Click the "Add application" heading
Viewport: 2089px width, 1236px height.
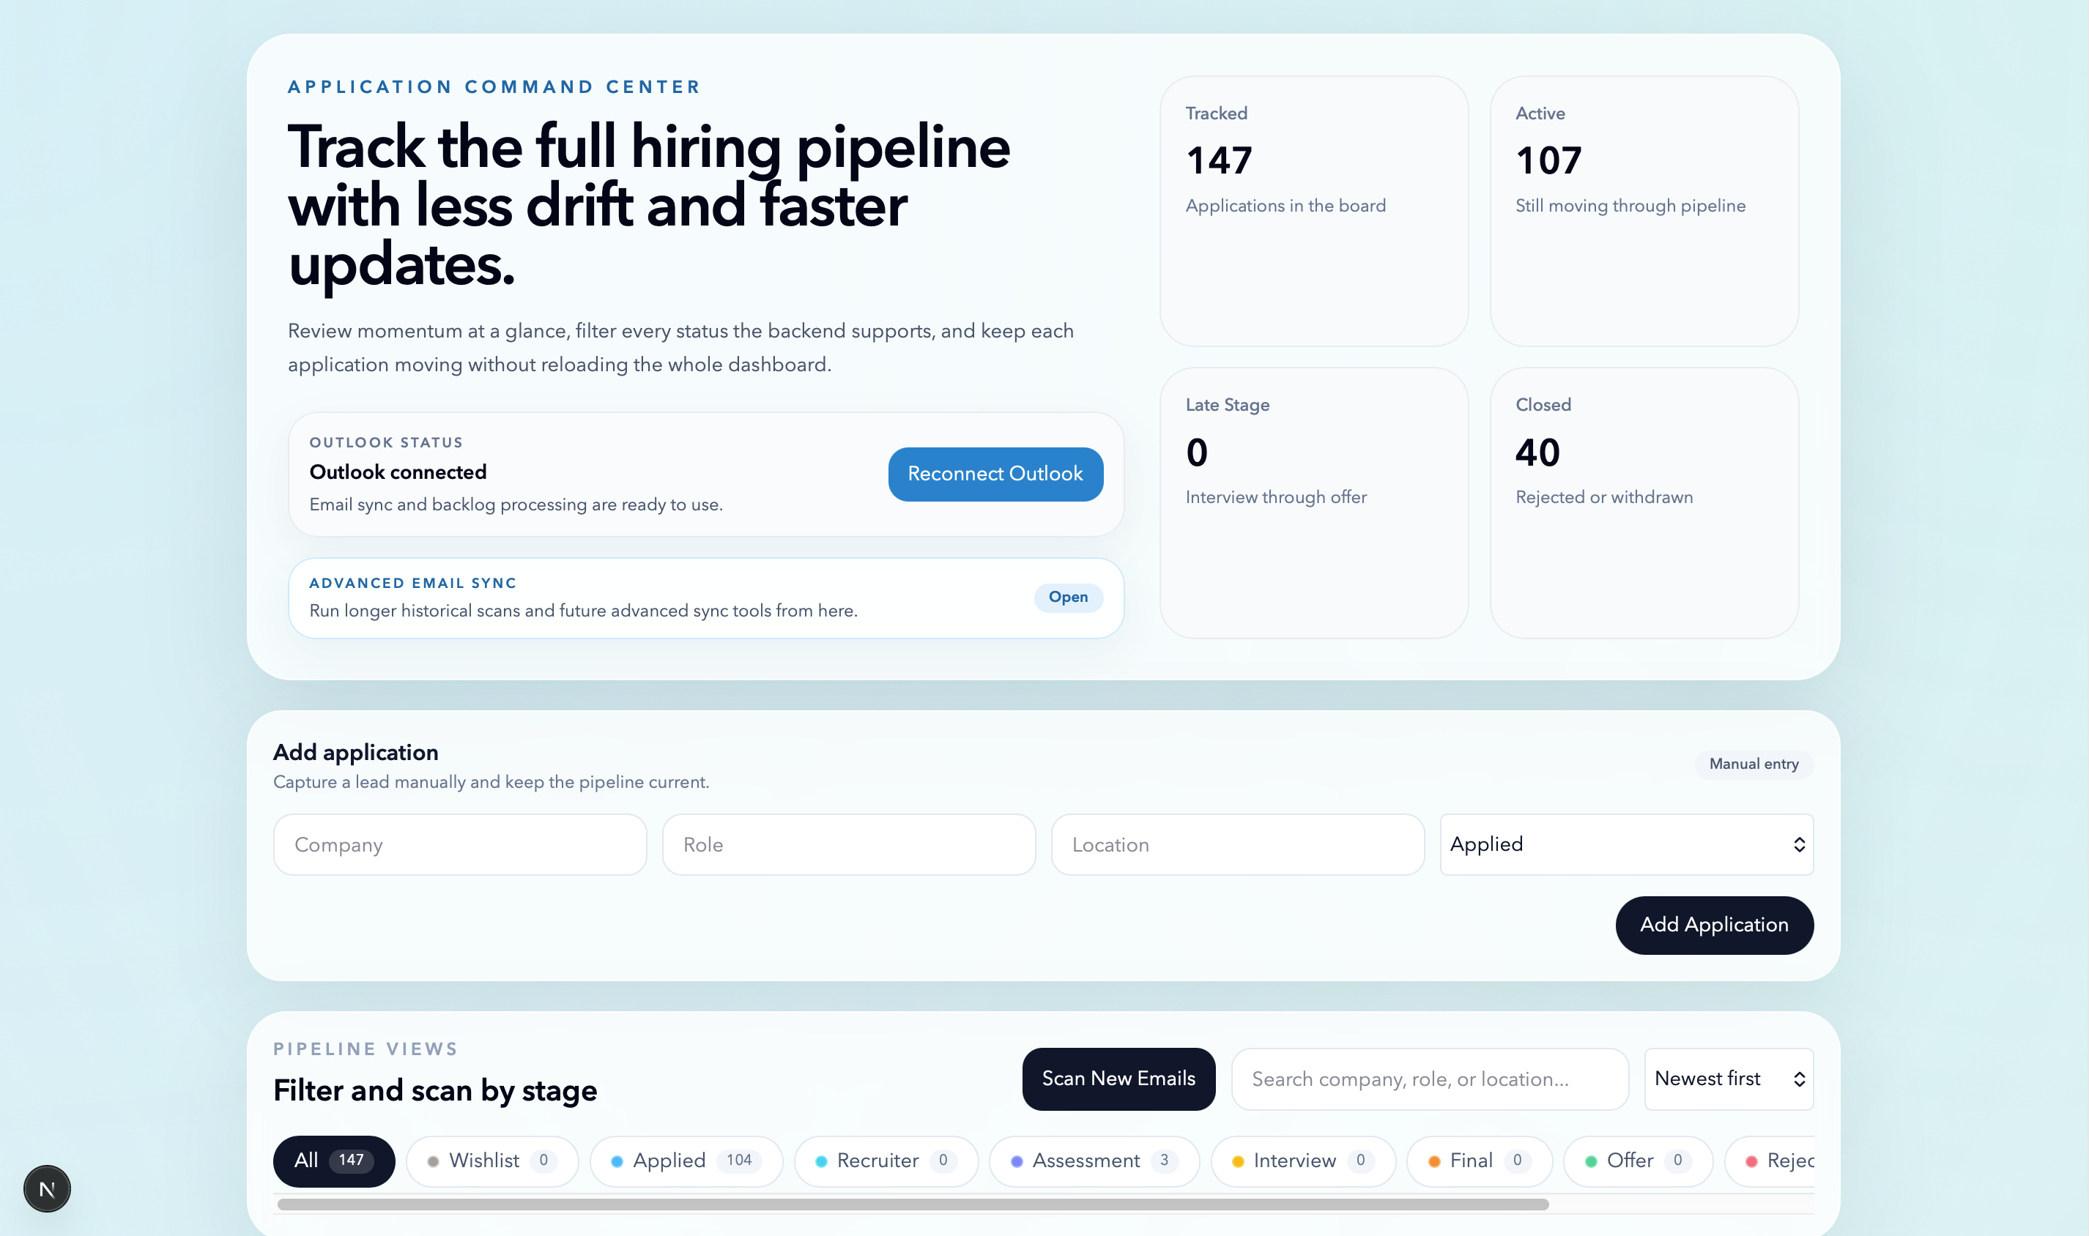(x=356, y=753)
